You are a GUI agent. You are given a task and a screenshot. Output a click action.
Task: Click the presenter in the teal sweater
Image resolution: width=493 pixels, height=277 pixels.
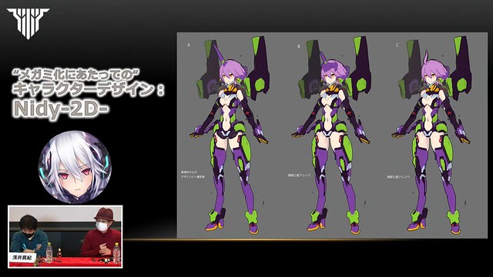click(x=29, y=235)
